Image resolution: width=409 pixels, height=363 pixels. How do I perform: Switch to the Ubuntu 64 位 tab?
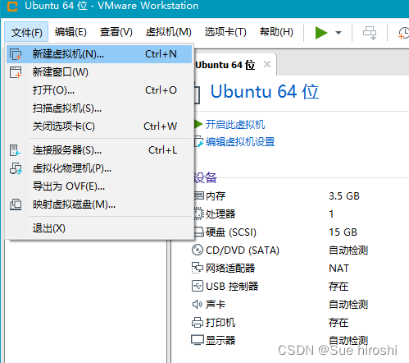click(x=225, y=65)
